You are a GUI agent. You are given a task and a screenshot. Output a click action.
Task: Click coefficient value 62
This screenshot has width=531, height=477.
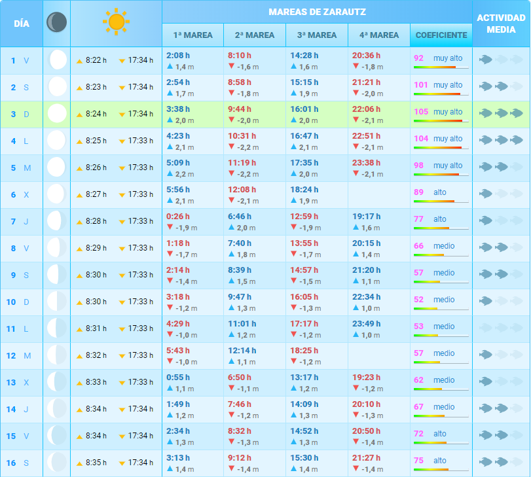418,380
